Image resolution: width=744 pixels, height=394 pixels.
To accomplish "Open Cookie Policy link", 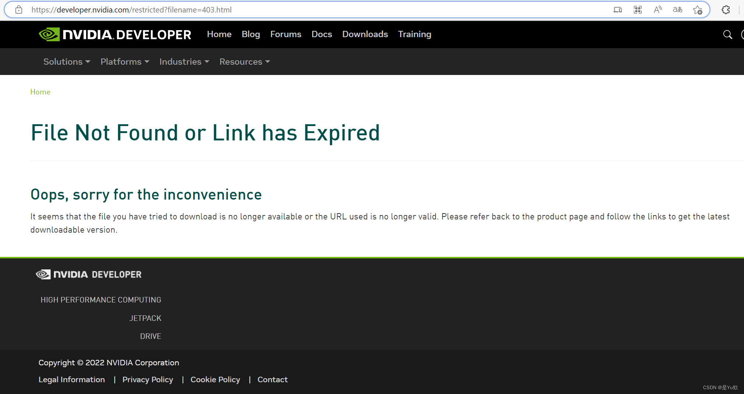I will tap(215, 380).
